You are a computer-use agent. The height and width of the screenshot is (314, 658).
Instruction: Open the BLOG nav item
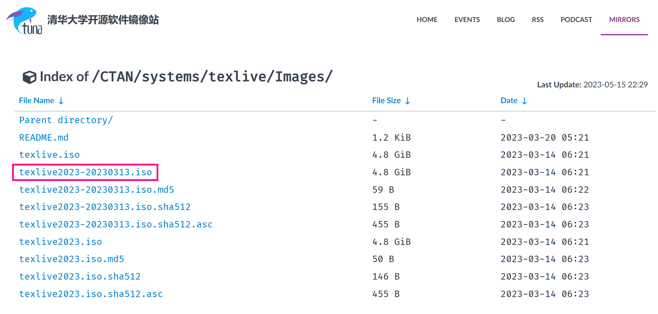pos(506,20)
